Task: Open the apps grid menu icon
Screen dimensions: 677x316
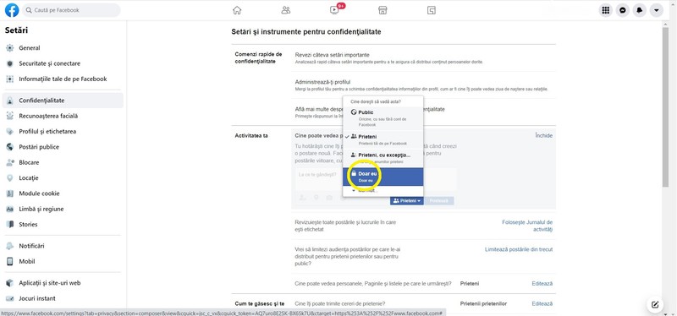Action: click(x=606, y=10)
